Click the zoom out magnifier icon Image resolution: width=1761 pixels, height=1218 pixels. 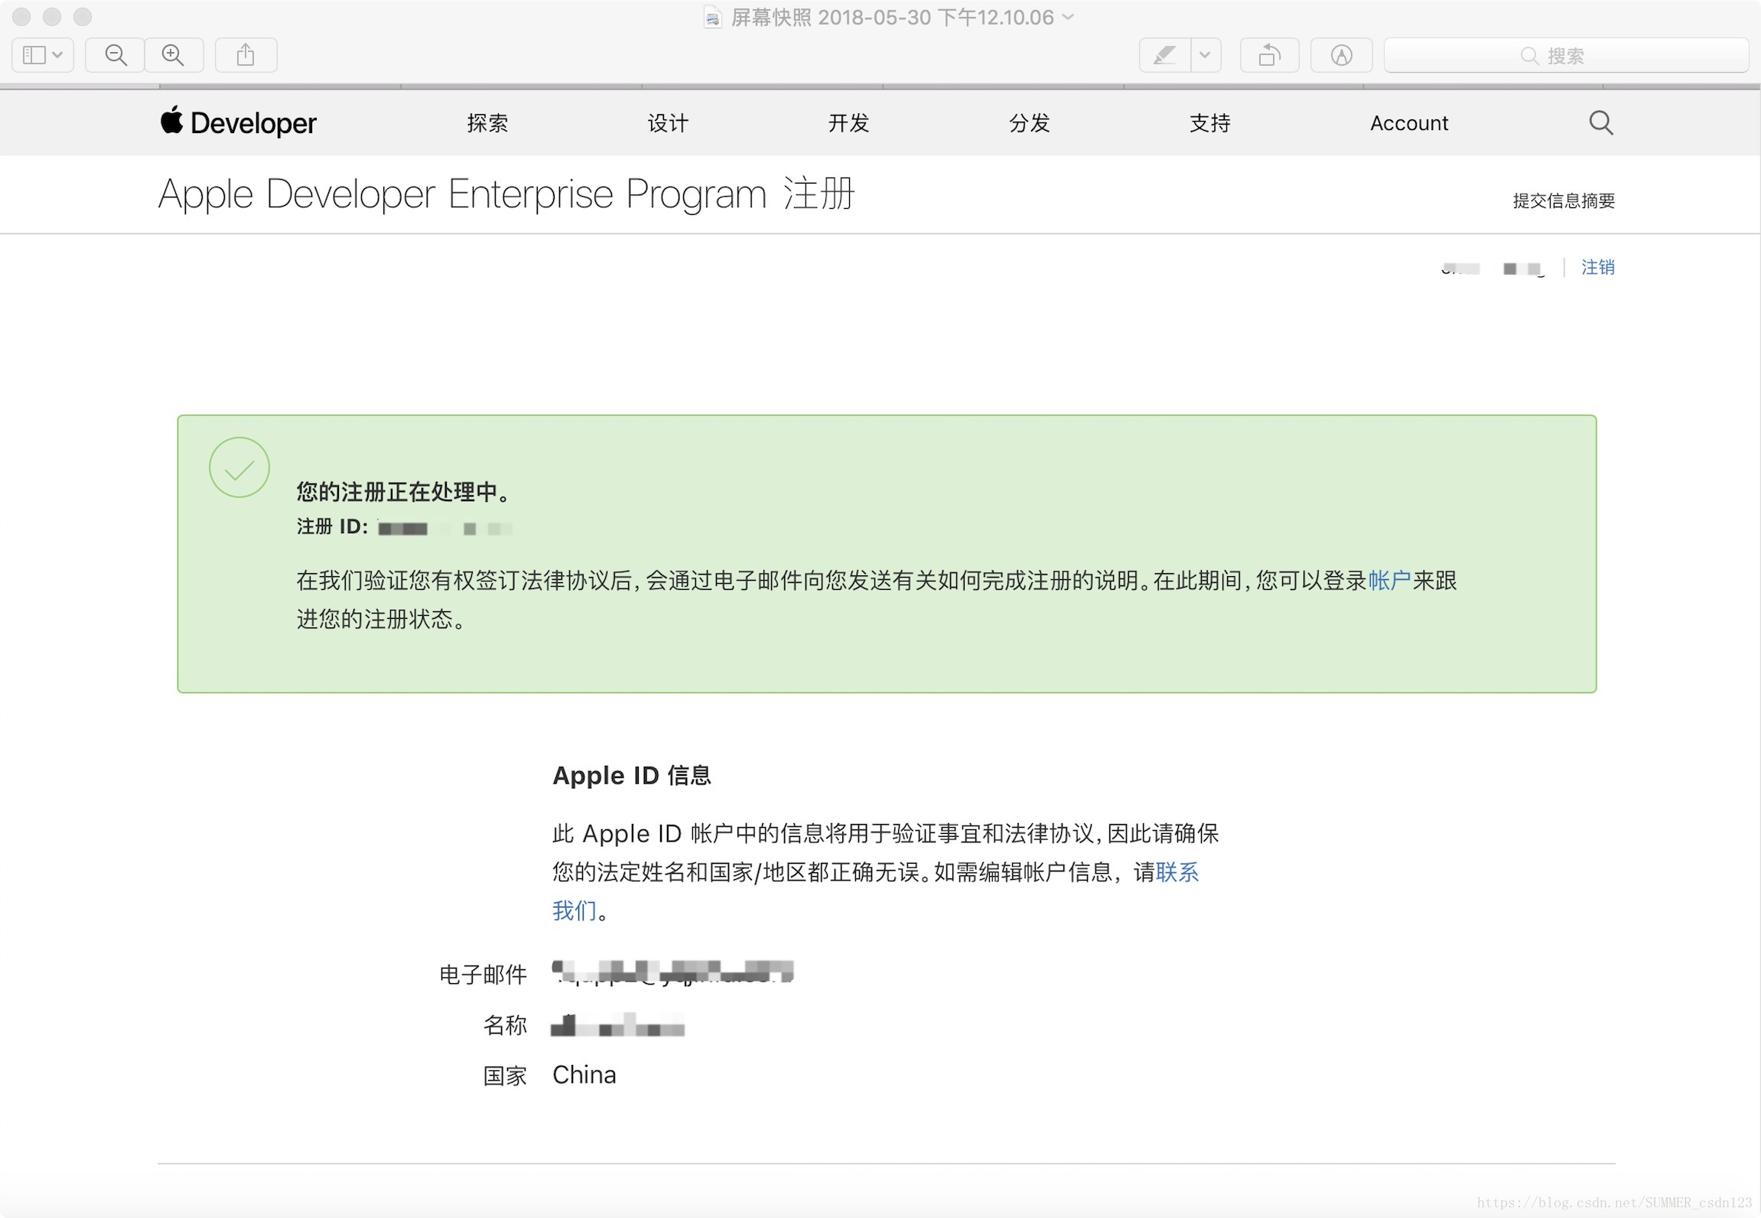tap(116, 55)
